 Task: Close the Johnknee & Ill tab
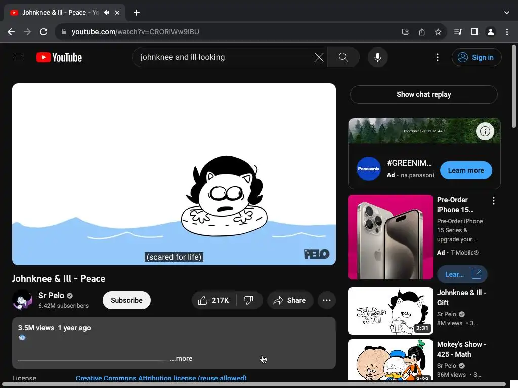[x=117, y=13]
